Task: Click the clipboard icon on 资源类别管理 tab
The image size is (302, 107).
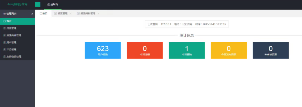Action: [x=78, y=13]
